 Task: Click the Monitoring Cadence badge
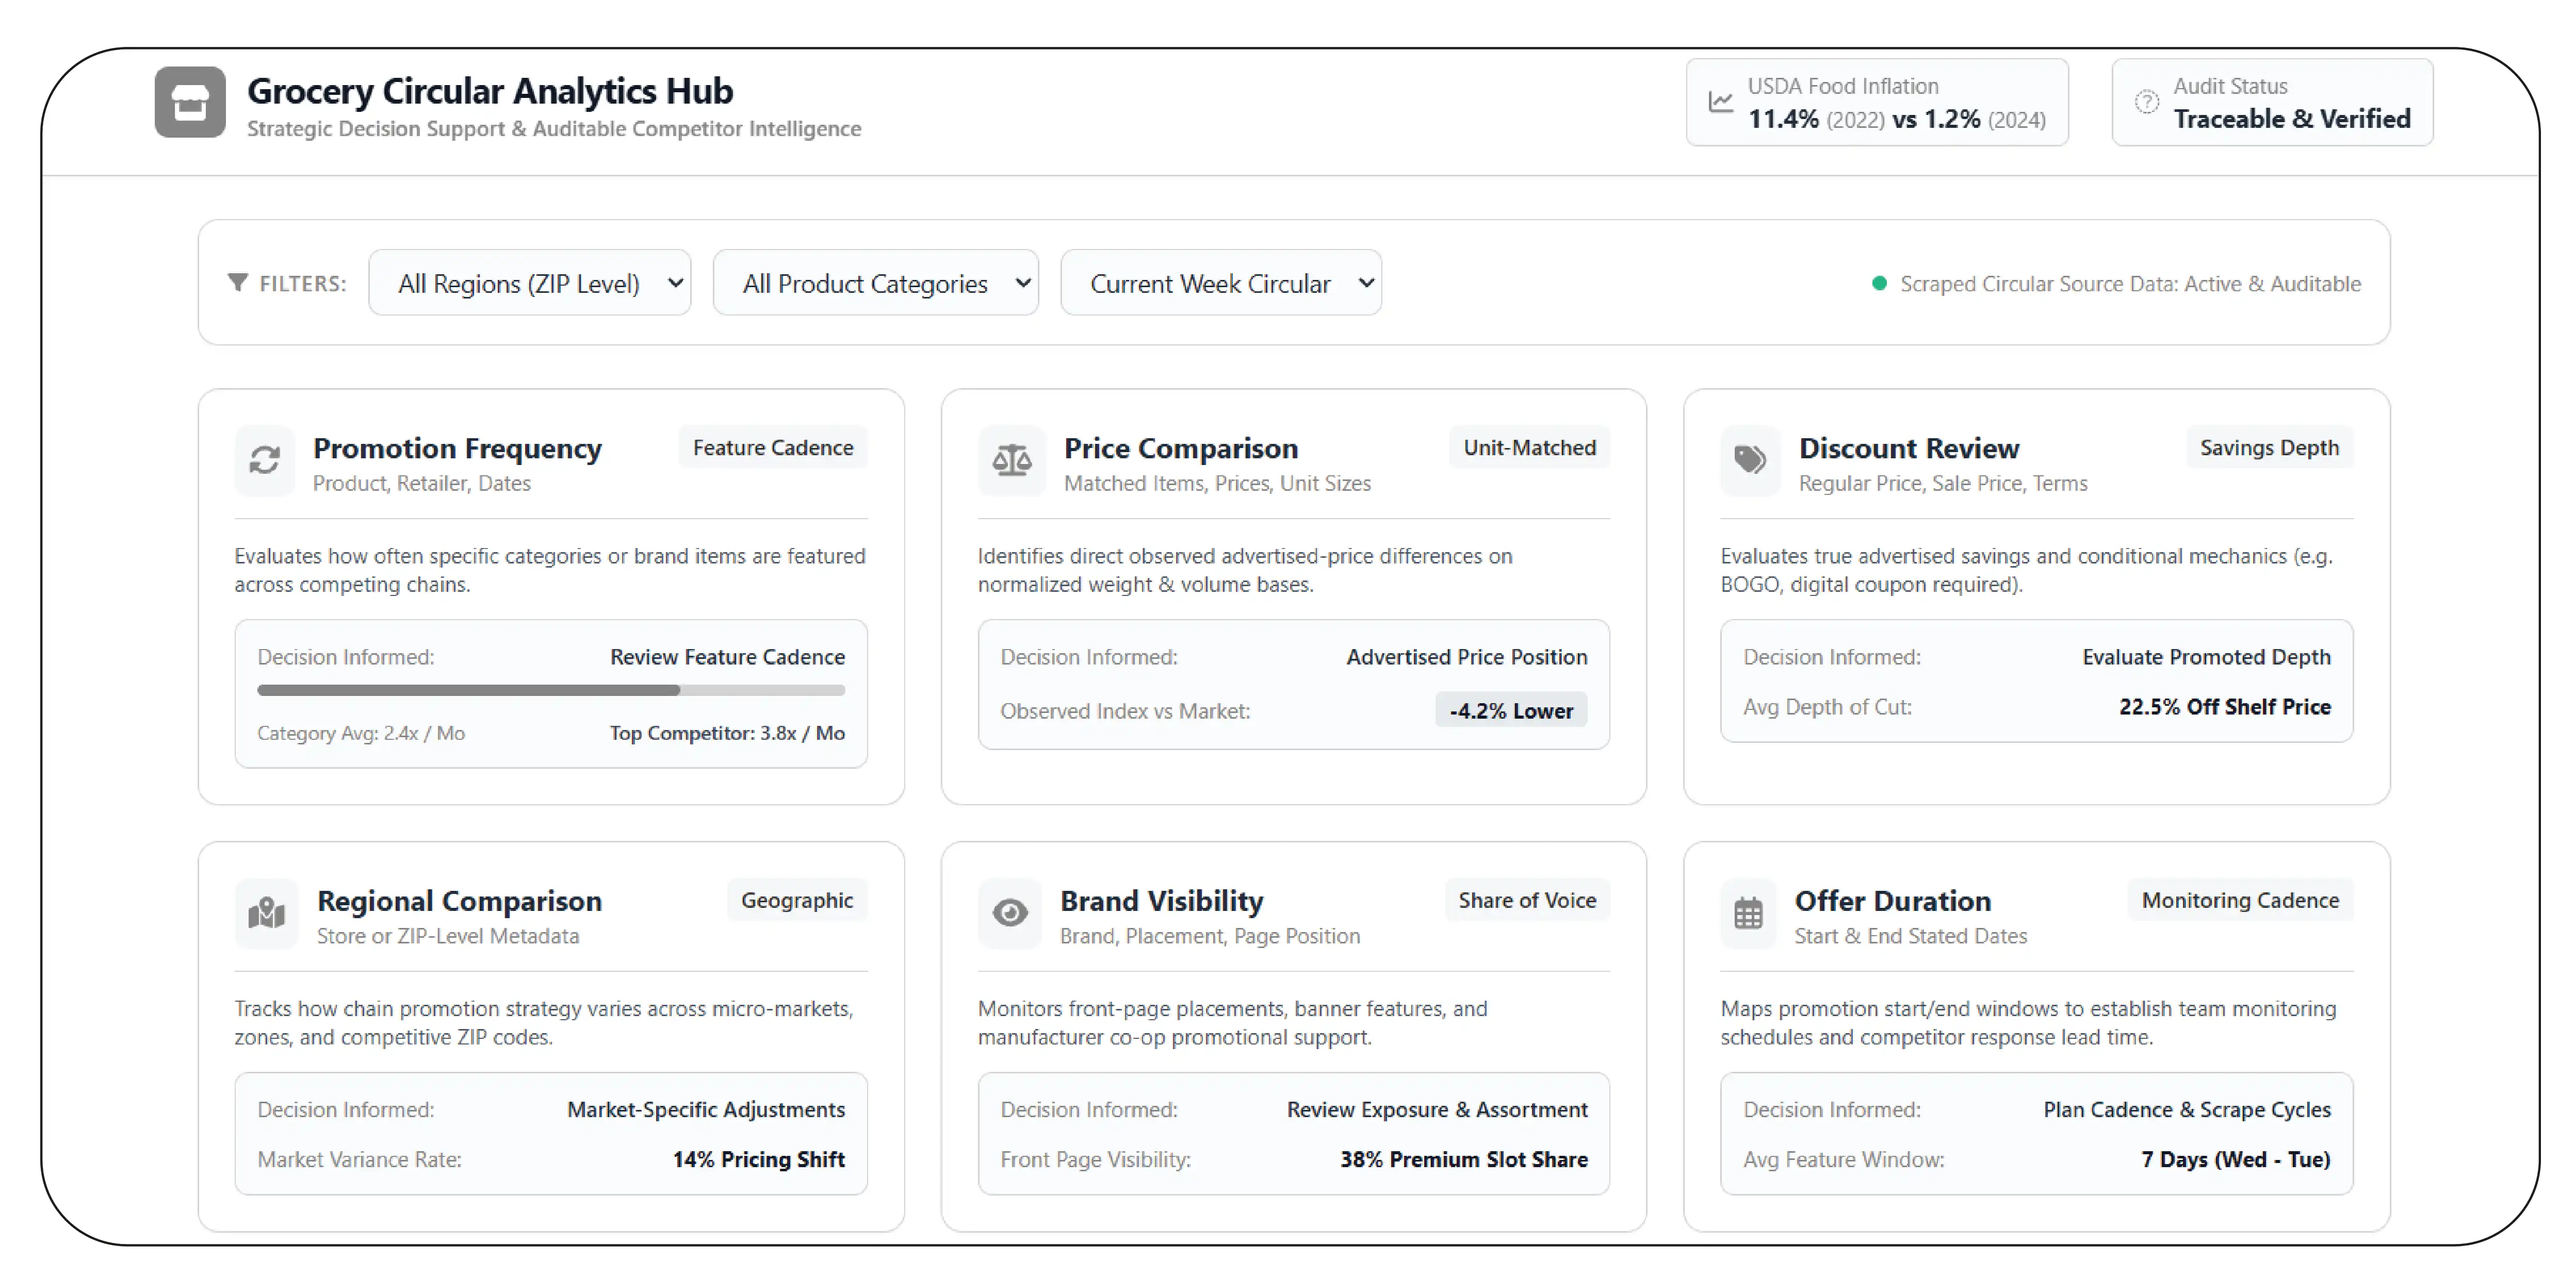(x=2241, y=900)
